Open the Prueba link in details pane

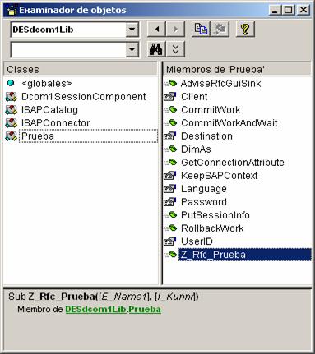145,310
